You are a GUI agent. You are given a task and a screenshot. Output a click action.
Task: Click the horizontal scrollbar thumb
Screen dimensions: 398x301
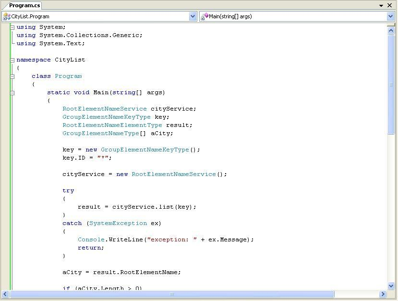pyautogui.click(x=171, y=294)
